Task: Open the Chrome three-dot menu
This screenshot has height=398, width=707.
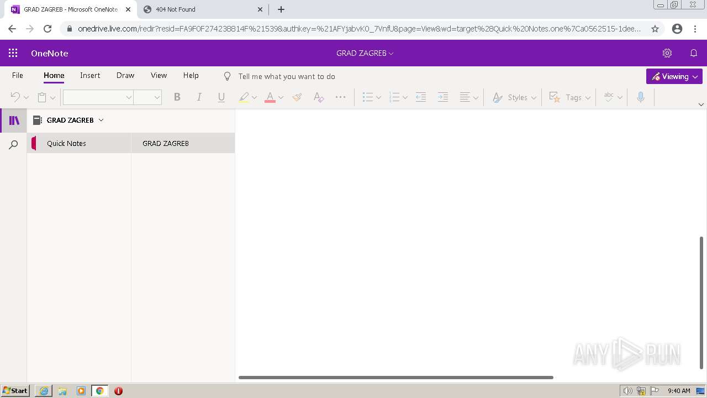Action: (x=695, y=29)
